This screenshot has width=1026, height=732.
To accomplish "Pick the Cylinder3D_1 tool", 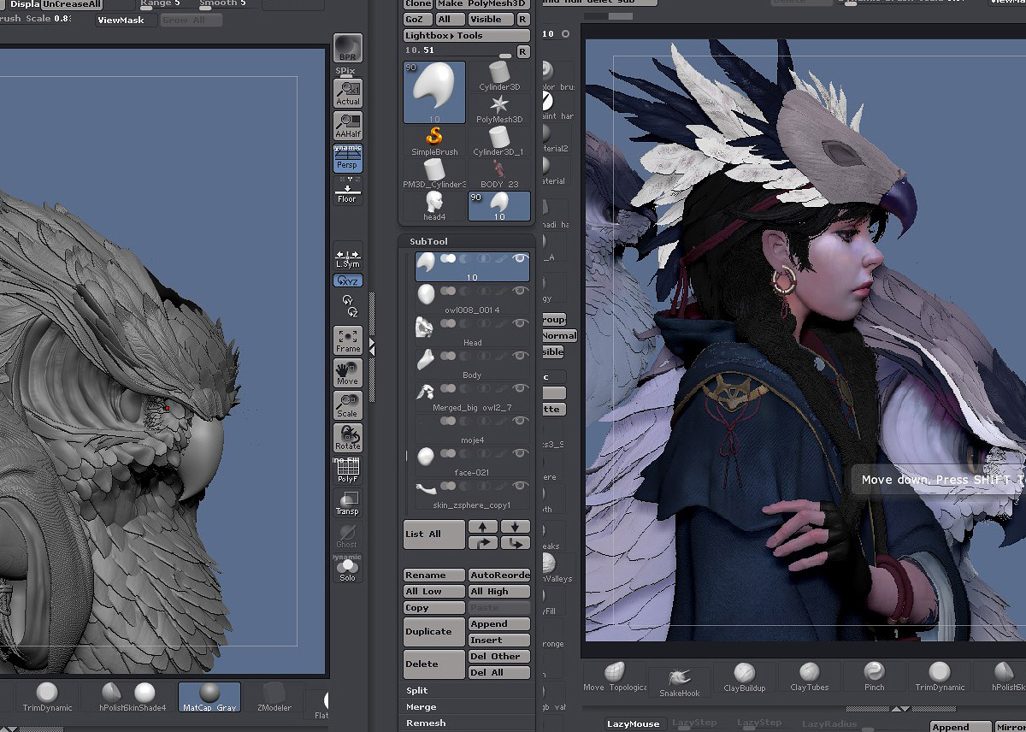I will tap(499, 141).
